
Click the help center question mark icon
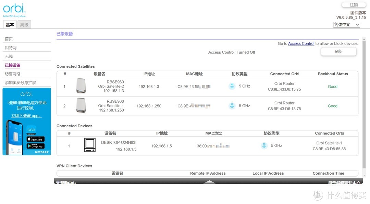[x=58, y=182]
